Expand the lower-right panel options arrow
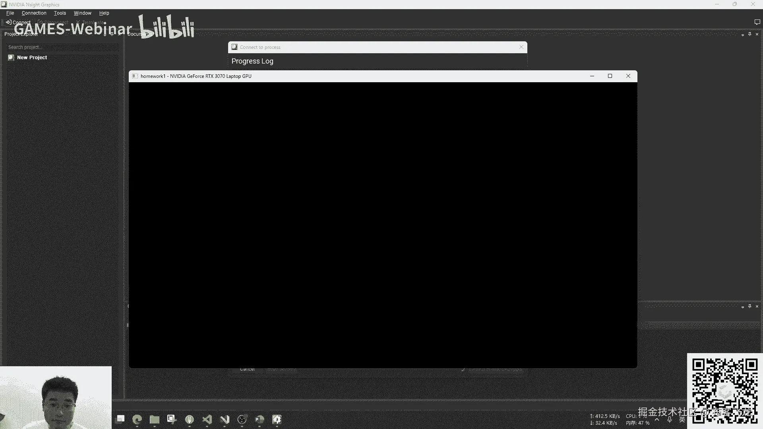 (x=742, y=307)
